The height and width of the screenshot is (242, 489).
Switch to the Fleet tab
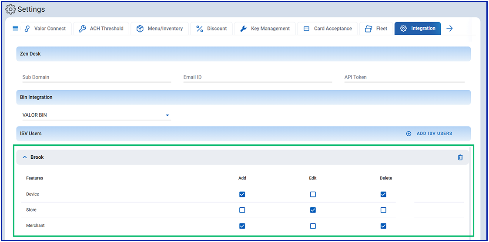(x=376, y=28)
